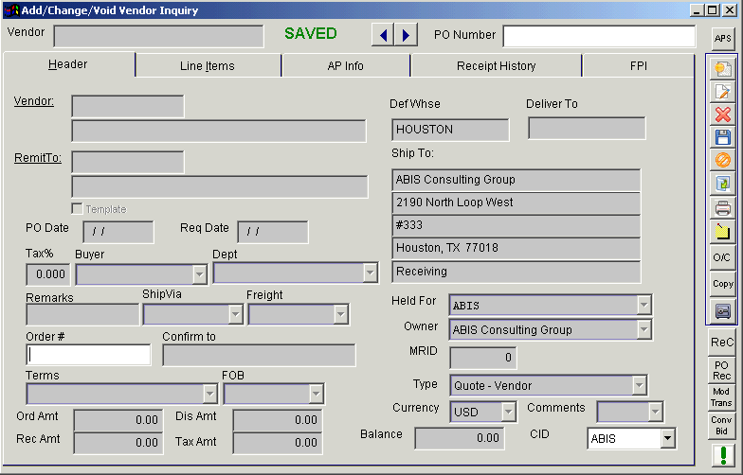Click the edit document pencil icon
This screenshot has height=475, width=743.
pos(722,91)
